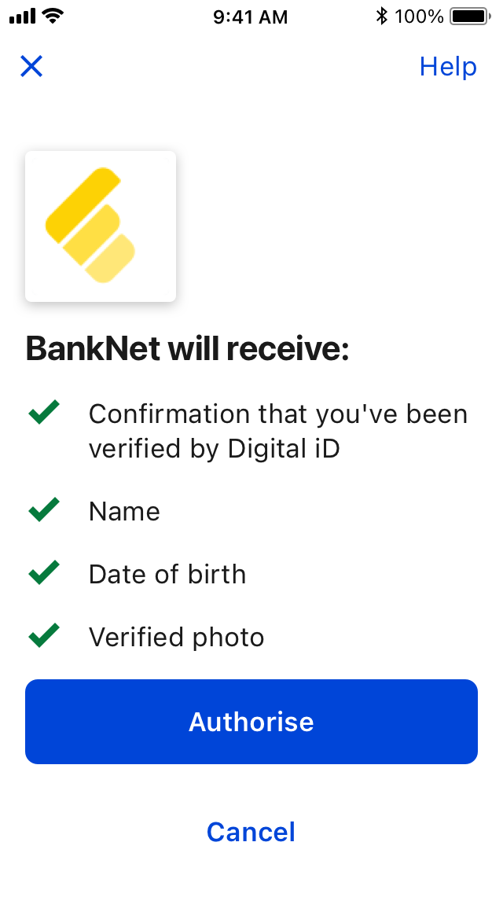Tap the battery icon in status bar
The width and height of the screenshot is (503, 912).
469,17
